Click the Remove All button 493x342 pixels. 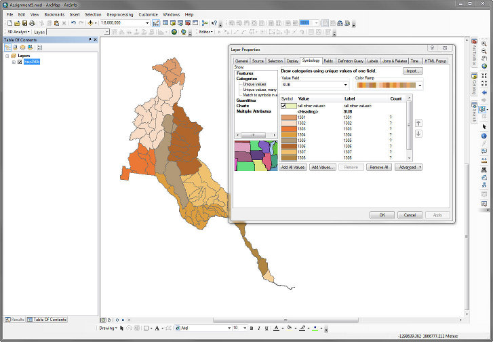(x=379, y=168)
